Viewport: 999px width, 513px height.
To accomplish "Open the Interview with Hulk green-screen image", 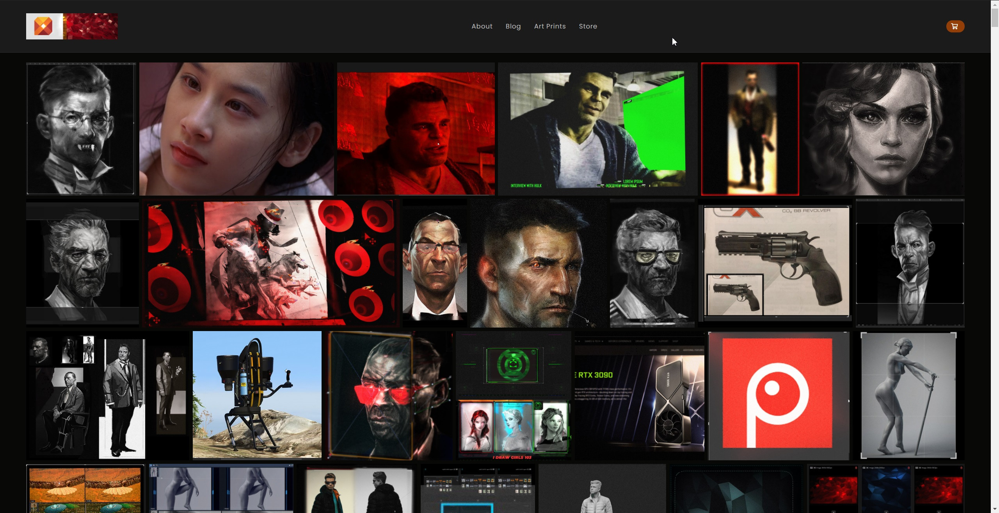I will [x=597, y=129].
